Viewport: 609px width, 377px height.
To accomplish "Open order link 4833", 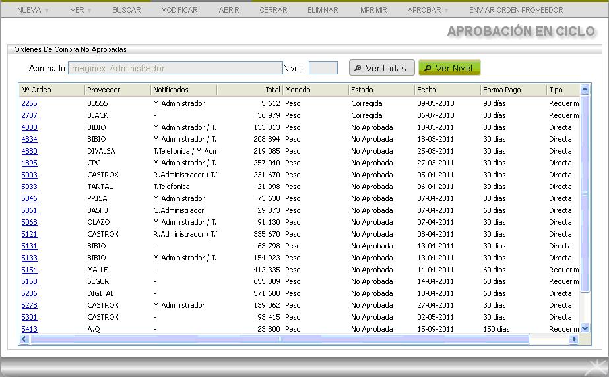I will click(30, 127).
